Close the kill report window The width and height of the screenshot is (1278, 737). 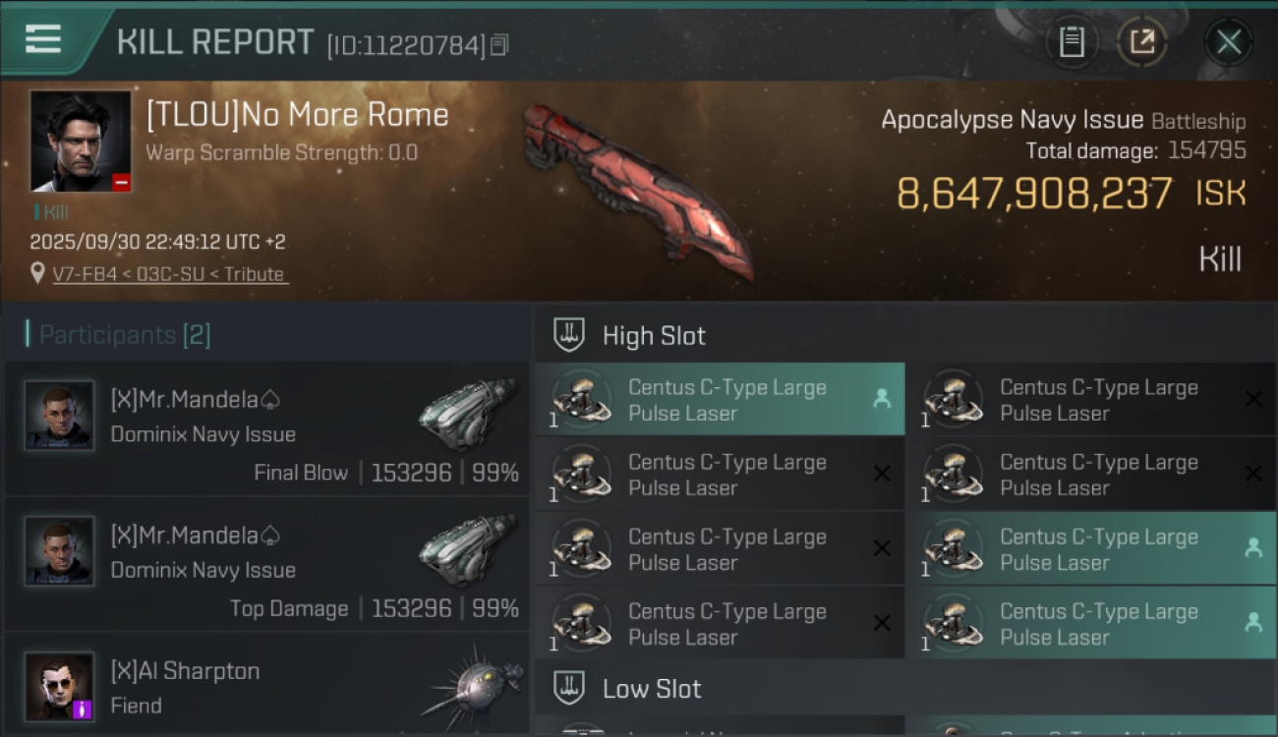tap(1229, 42)
